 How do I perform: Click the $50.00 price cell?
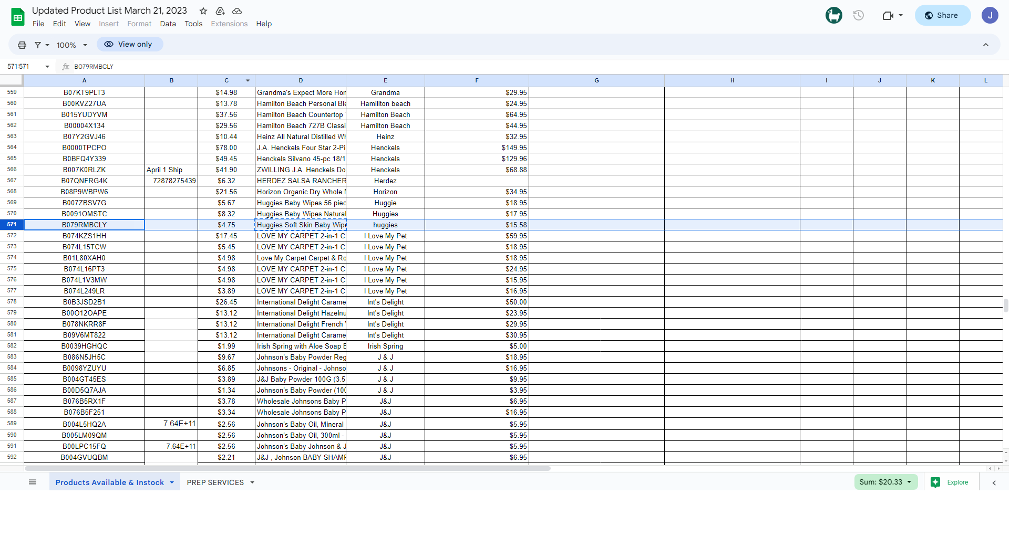tap(477, 302)
